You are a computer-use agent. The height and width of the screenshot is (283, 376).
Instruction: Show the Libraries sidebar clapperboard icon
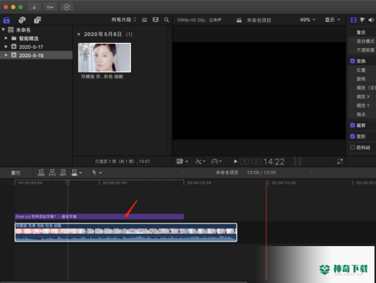(6, 20)
